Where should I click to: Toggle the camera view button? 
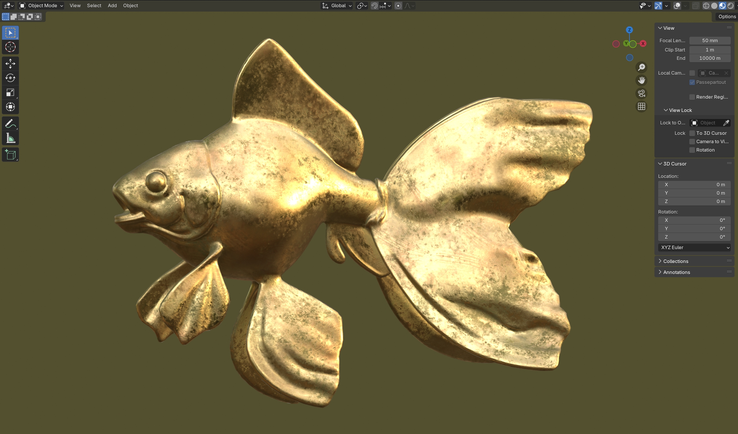click(x=641, y=93)
